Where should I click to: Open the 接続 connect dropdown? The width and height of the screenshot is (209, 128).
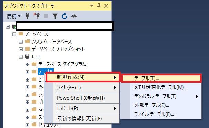[x=13, y=16]
